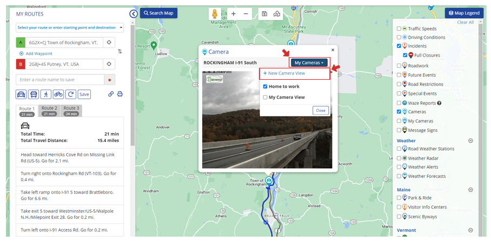Click Close in My Cameras dropdown
Screen dimensions: 491x242
(x=321, y=110)
